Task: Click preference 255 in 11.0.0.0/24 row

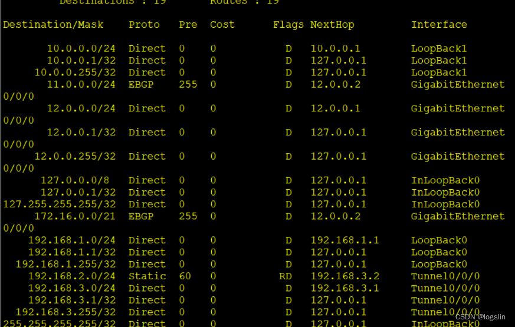Action: point(188,85)
